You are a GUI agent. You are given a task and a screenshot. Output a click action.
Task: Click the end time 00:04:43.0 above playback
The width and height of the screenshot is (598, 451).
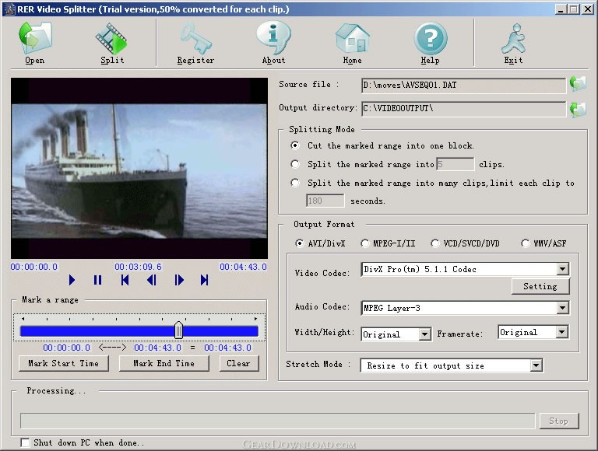pos(243,267)
